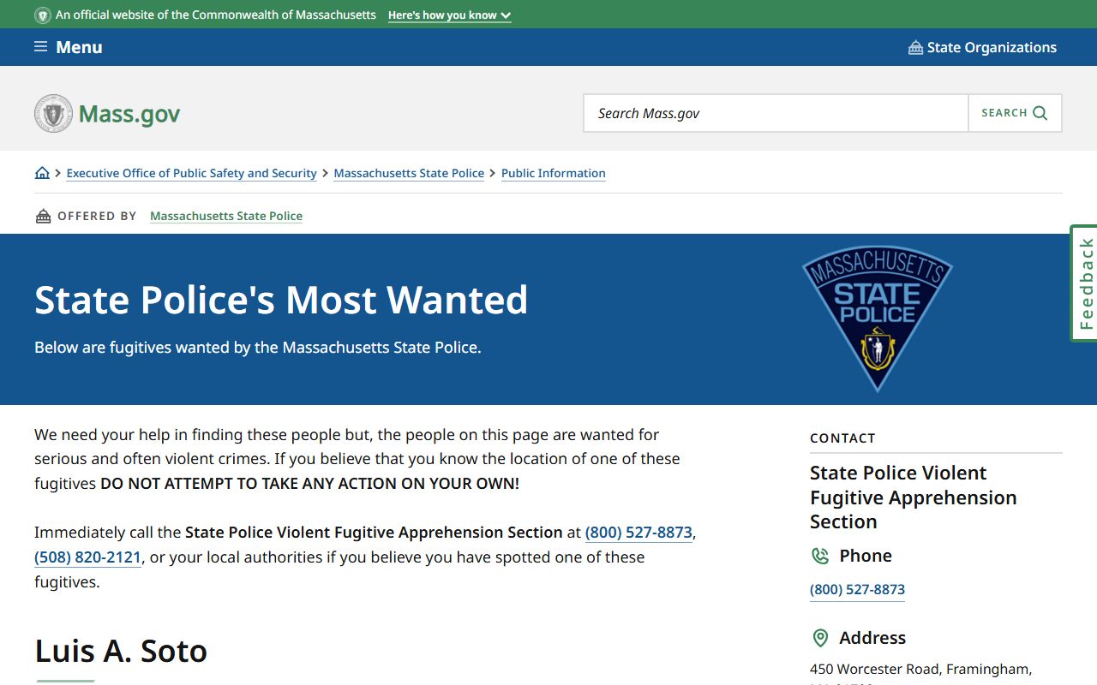
Task: Click the (508) 820-2121 phone link
Action: tap(87, 557)
